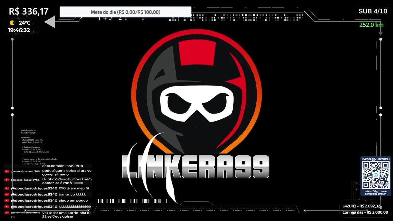Click "leia o código com a câmera" caption

(375, 192)
